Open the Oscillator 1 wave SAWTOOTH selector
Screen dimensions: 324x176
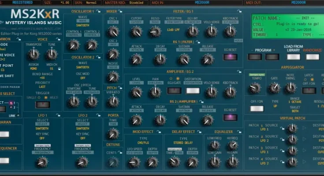point(82,25)
